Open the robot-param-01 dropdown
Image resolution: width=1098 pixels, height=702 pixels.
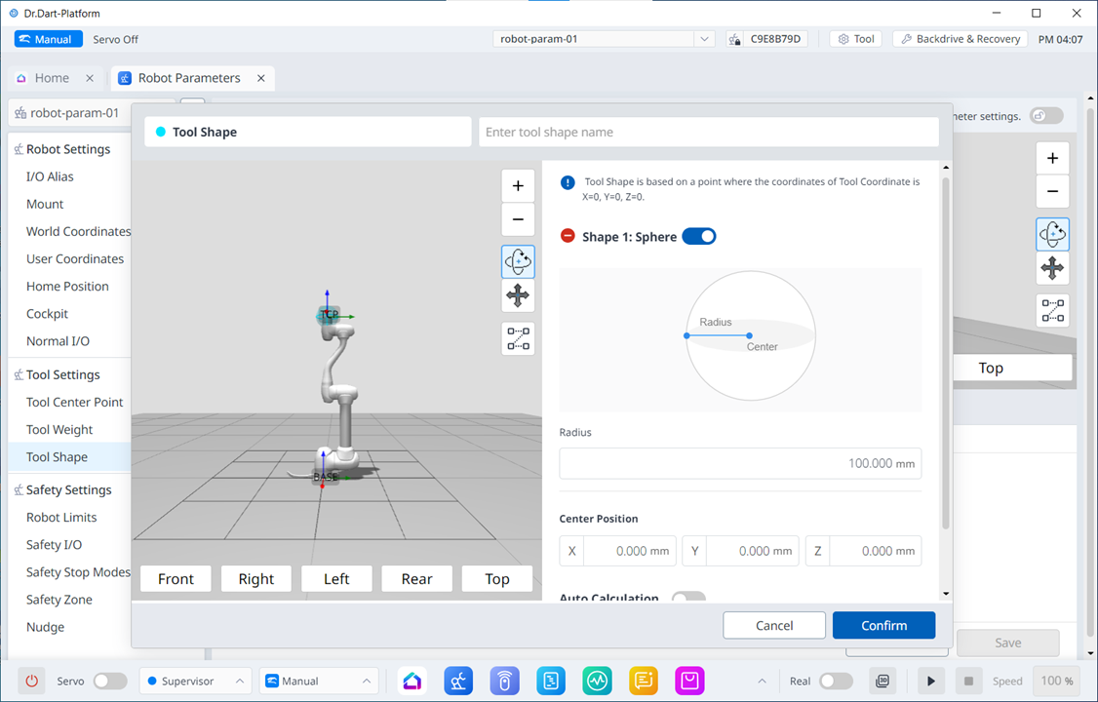click(605, 39)
